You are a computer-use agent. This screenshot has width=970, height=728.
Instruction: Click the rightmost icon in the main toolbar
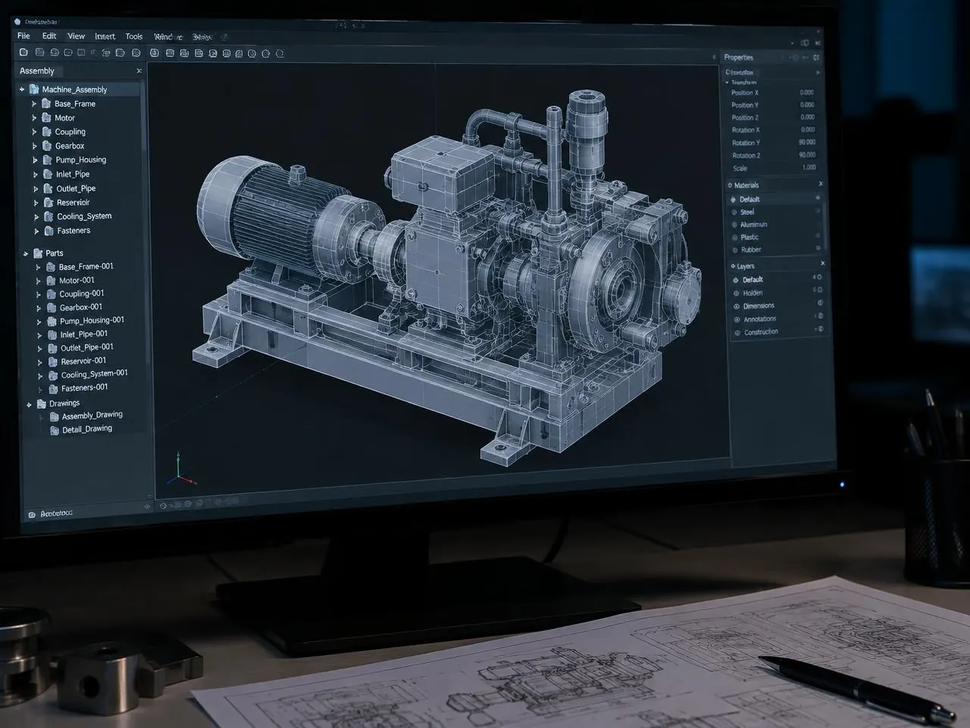(x=280, y=54)
